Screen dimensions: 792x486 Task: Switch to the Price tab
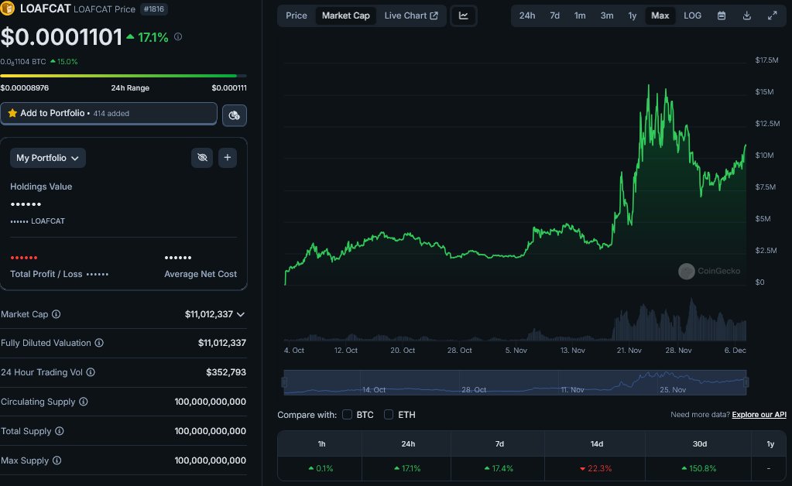tap(296, 15)
